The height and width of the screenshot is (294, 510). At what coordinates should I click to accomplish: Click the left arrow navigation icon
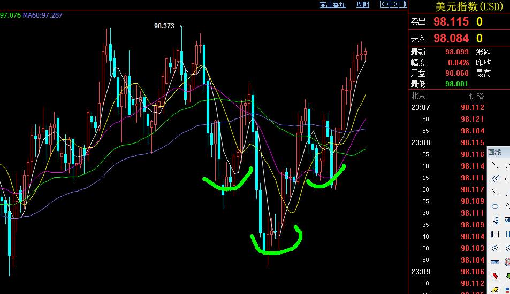[x=385, y=4]
